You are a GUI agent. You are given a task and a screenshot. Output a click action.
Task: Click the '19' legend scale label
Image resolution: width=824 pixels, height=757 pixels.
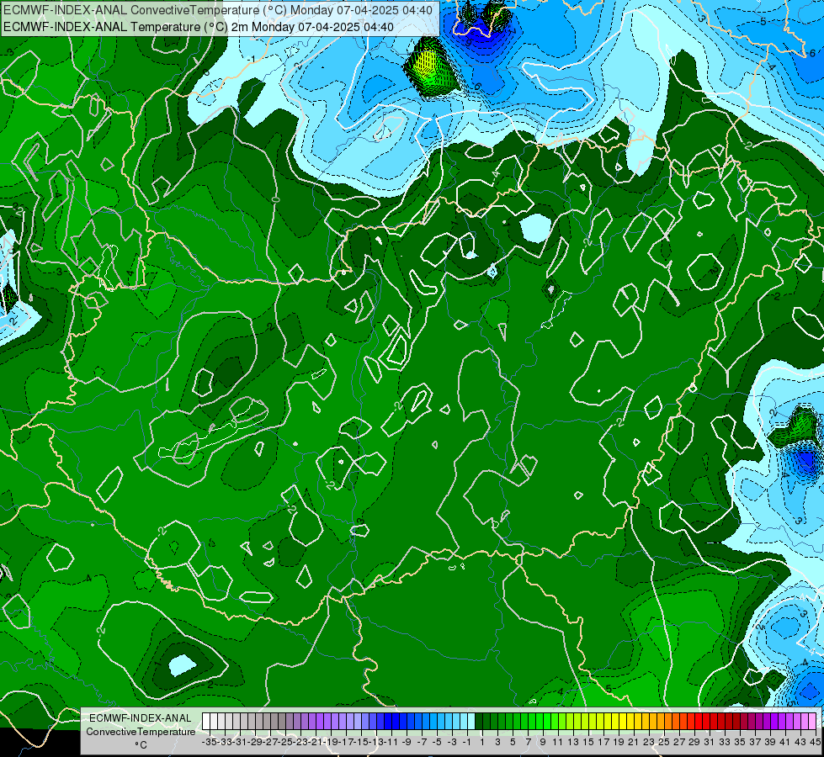click(619, 743)
